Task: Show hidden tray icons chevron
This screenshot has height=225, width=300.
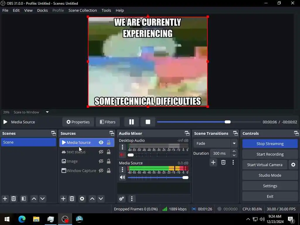Action: [248, 219]
